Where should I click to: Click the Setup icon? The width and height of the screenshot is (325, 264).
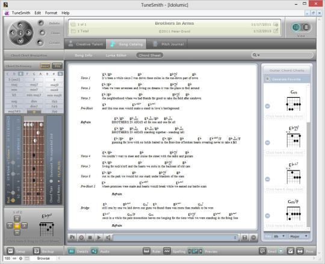[x=10, y=251]
